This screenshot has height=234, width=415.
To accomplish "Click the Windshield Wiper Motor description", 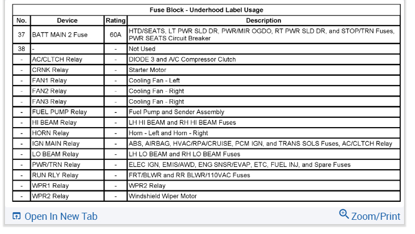I will 162,196.
